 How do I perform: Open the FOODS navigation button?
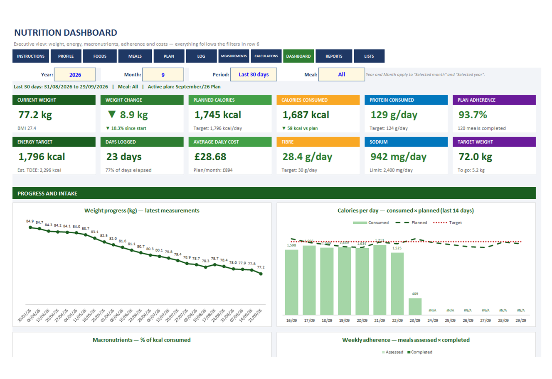click(x=100, y=56)
